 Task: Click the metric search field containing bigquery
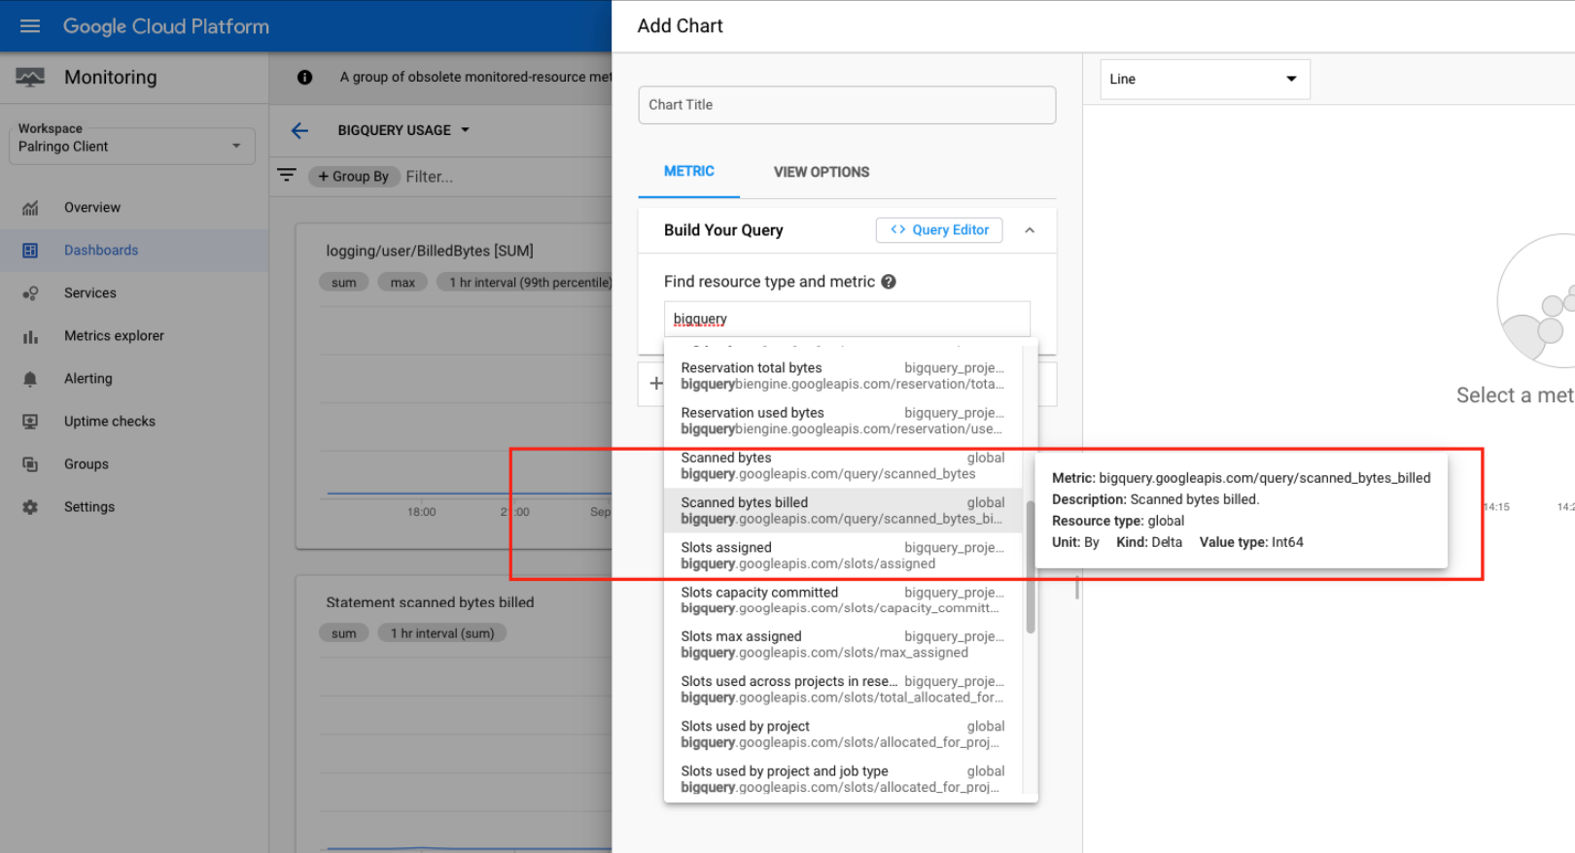pos(847,319)
